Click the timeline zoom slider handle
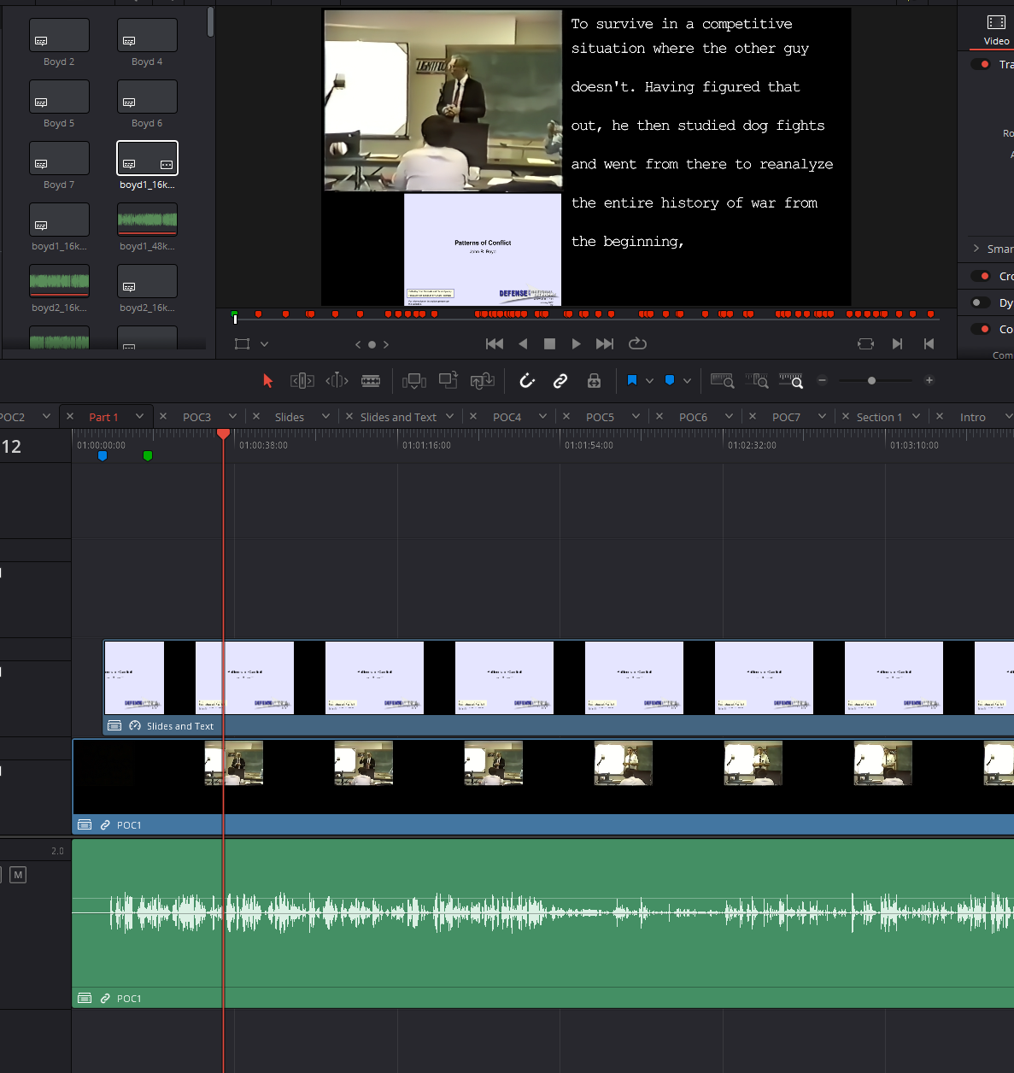 point(871,381)
